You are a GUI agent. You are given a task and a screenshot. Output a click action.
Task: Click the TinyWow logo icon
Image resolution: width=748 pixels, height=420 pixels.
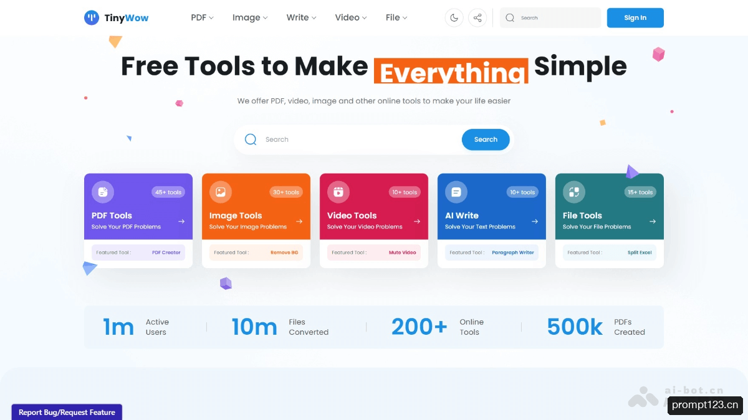pos(92,17)
